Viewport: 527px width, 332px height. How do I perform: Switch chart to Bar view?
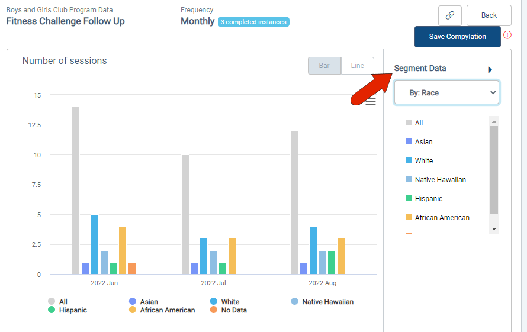[x=324, y=66]
